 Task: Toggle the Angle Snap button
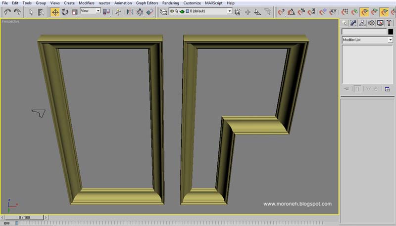[291, 12]
